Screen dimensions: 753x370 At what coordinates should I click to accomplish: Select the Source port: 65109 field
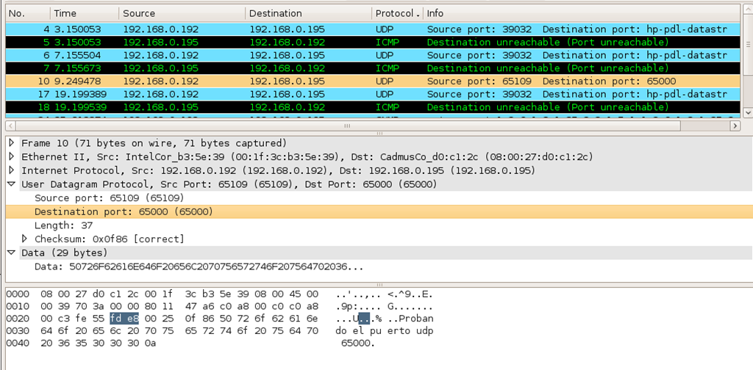point(109,198)
